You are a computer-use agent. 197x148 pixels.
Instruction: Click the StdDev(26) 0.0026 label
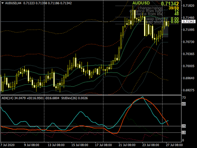point(74,98)
